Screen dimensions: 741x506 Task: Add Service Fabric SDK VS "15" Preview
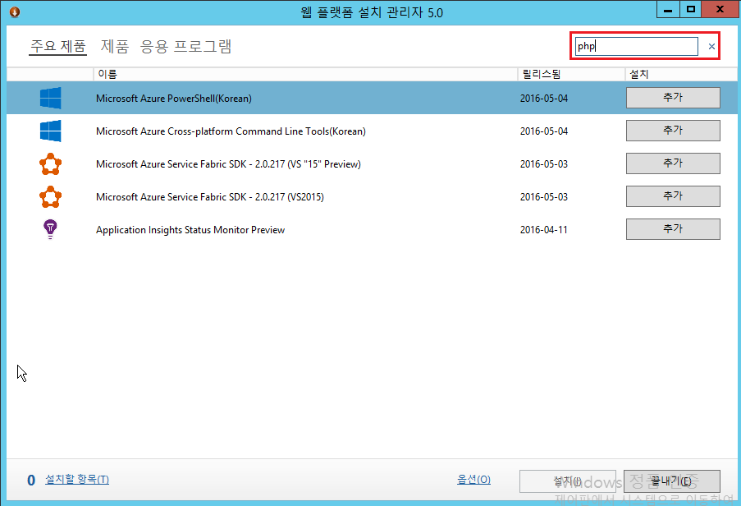pos(673,163)
